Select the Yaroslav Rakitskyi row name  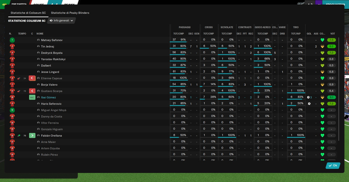point(53,59)
